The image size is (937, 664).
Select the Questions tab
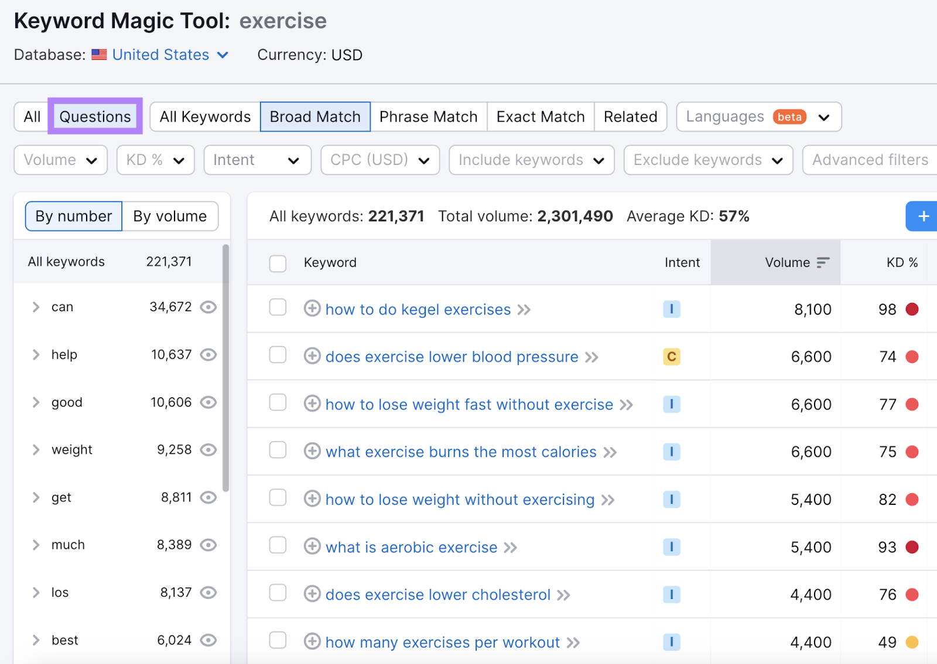(94, 116)
